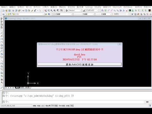This screenshot has height=114, width=152.
Task: Select the Line draw tool
Action: [2, 33]
